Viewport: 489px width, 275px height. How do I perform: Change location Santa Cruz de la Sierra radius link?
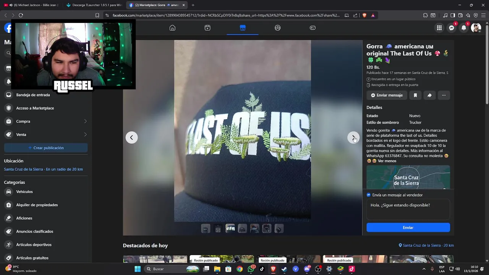click(43, 169)
